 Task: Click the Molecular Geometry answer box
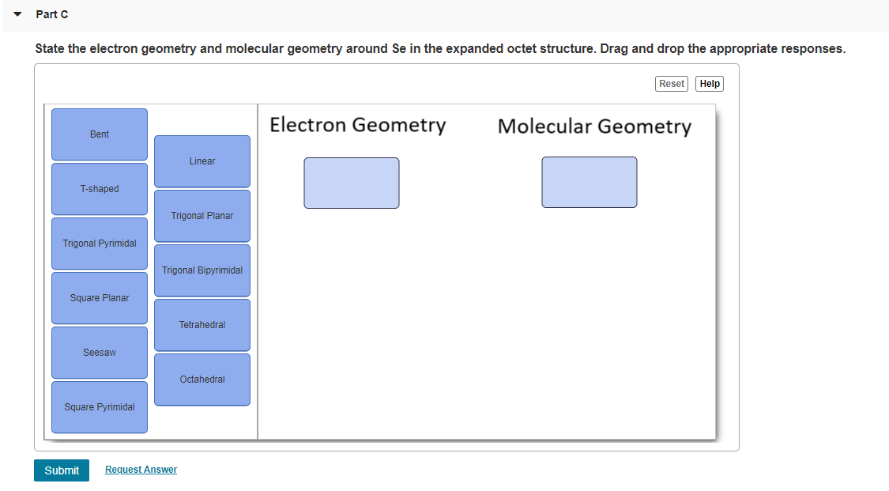pyautogui.click(x=589, y=182)
